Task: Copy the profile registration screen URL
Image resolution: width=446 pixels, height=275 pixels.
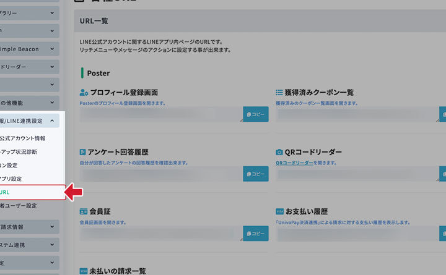Action: point(255,114)
